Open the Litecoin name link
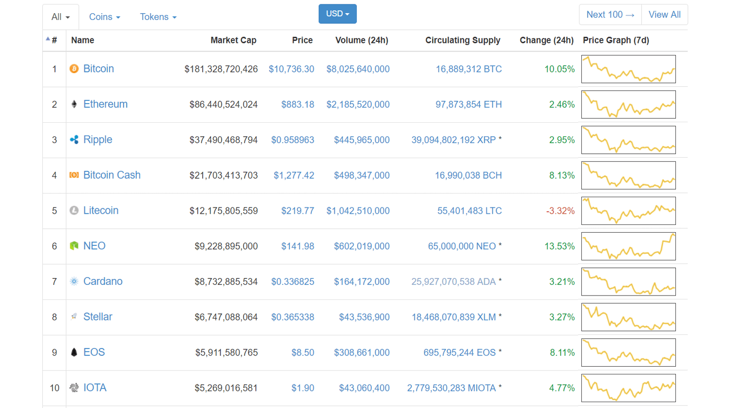 tap(101, 210)
